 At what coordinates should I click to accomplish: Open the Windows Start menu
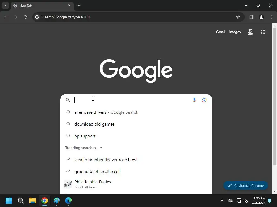[9, 201]
